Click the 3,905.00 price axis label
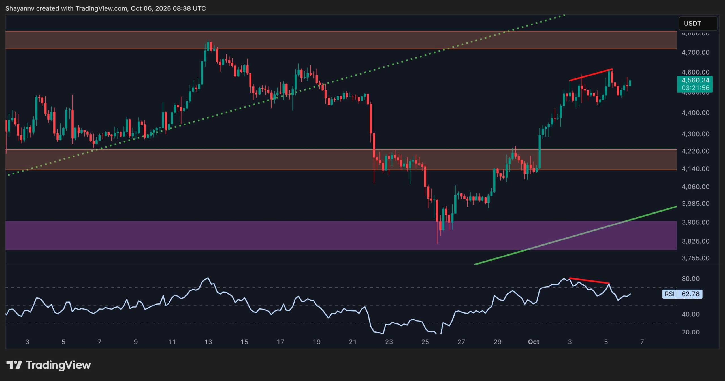Image resolution: width=725 pixels, height=381 pixels. 695,222
